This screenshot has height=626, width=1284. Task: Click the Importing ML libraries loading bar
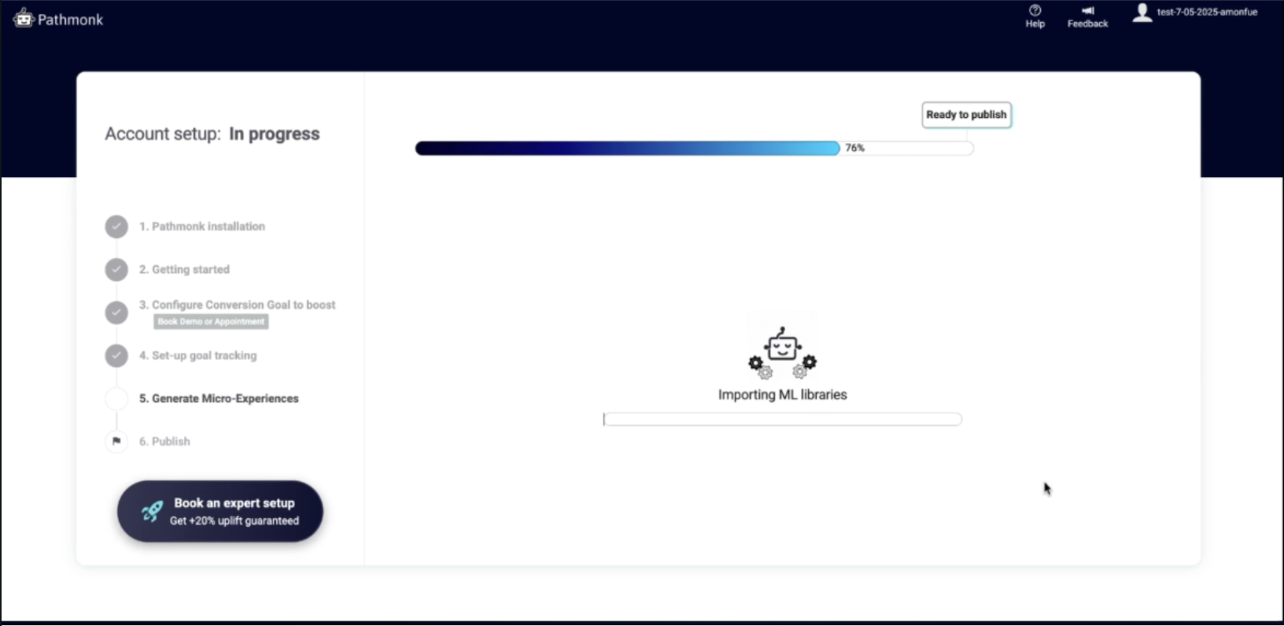(x=782, y=420)
